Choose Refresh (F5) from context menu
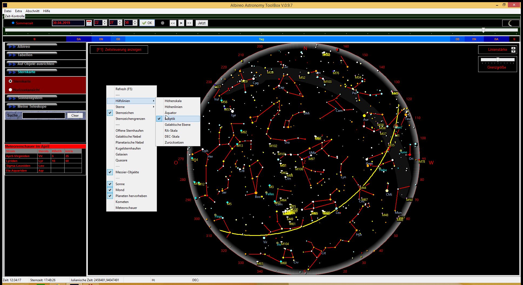The image size is (523, 285). click(x=132, y=89)
